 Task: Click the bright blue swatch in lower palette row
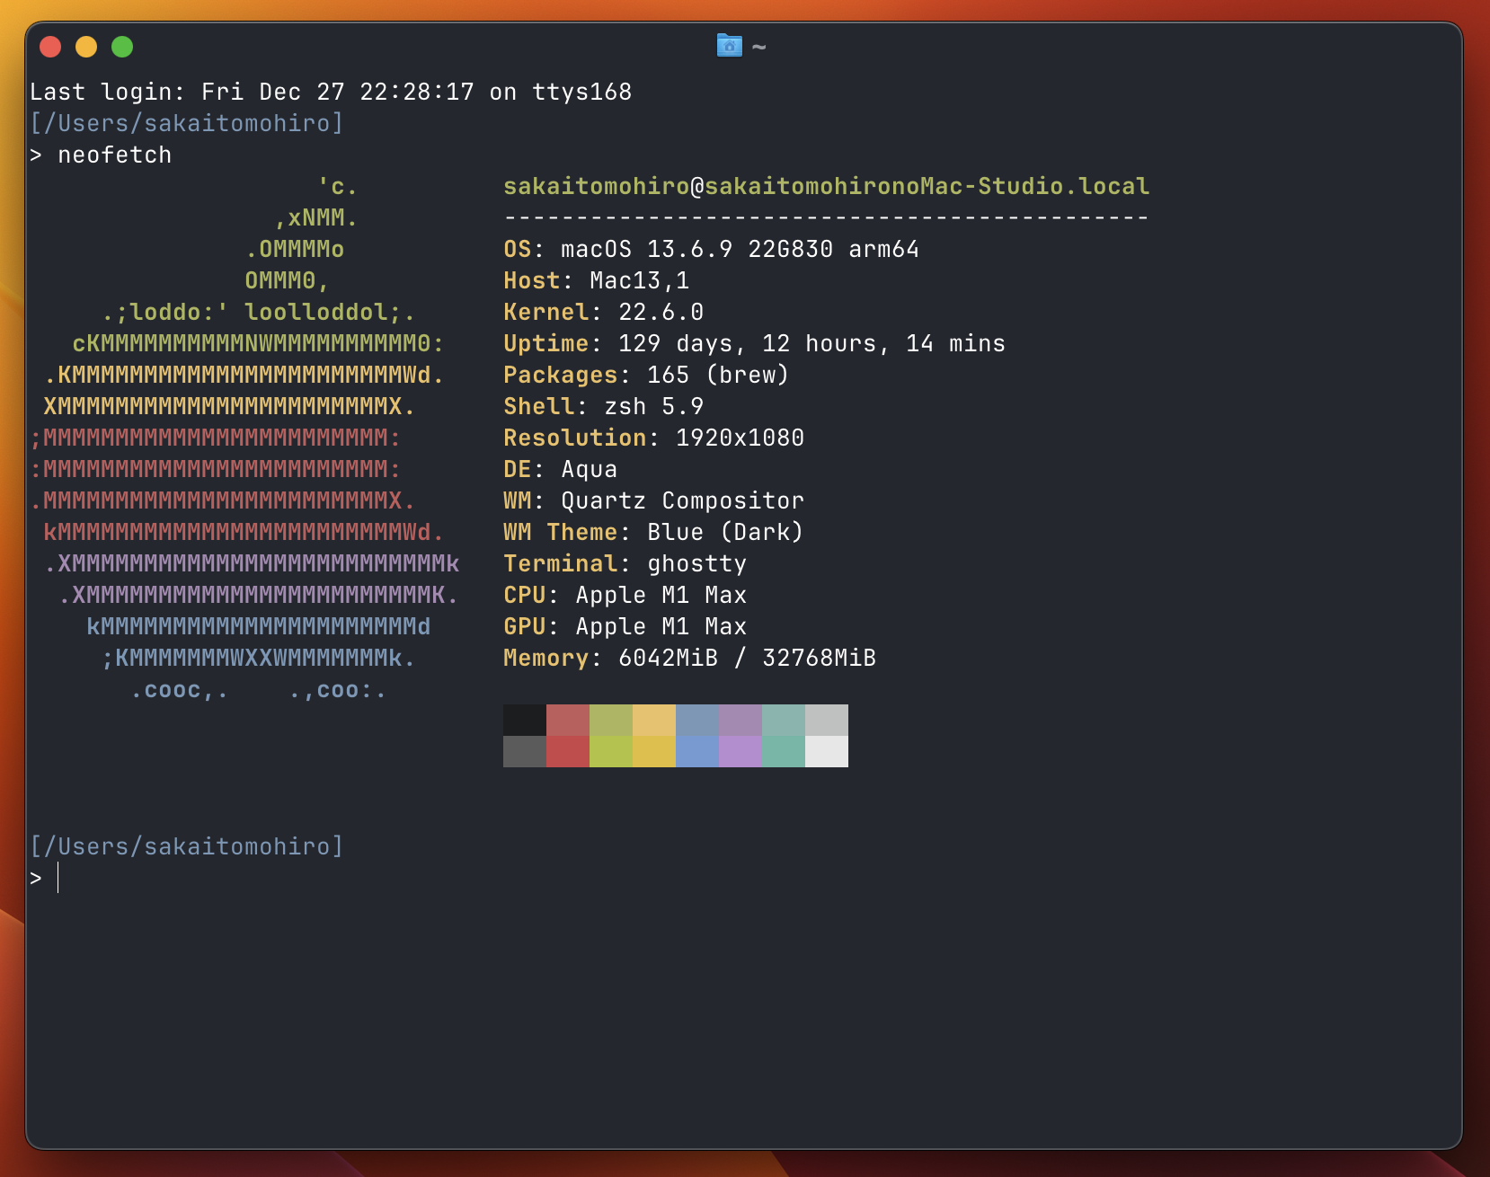pos(697,752)
